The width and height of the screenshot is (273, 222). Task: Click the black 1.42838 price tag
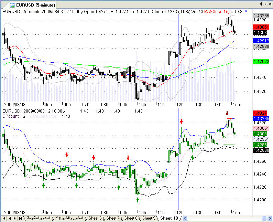pyautogui.click(x=261, y=150)
